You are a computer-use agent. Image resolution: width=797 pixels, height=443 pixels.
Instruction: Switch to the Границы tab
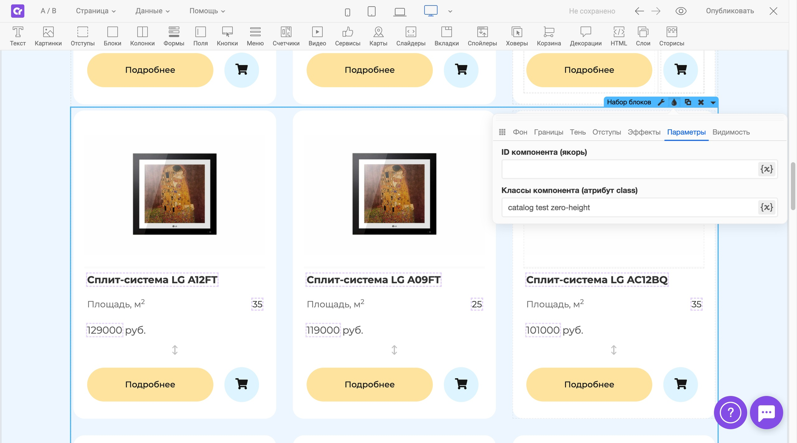tap(549, 132)
